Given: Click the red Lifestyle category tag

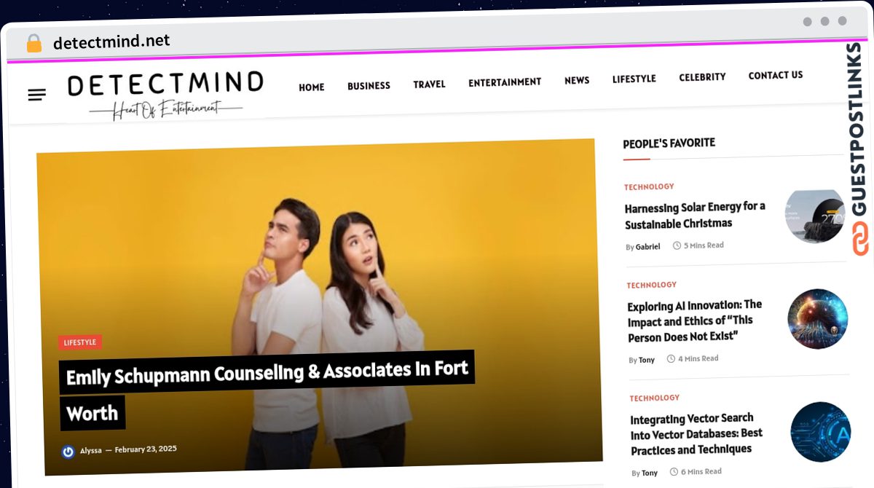Looking at the screenshot, I should (x=80, y=342).
